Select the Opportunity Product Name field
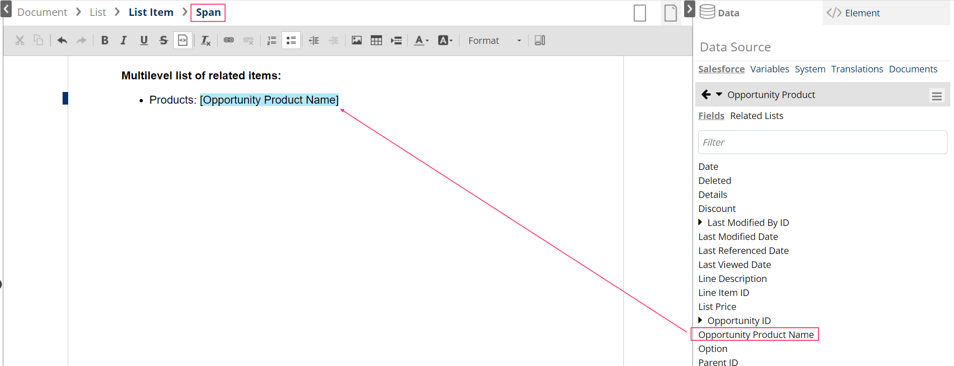The image size is (954, 366). click(756, 335)
